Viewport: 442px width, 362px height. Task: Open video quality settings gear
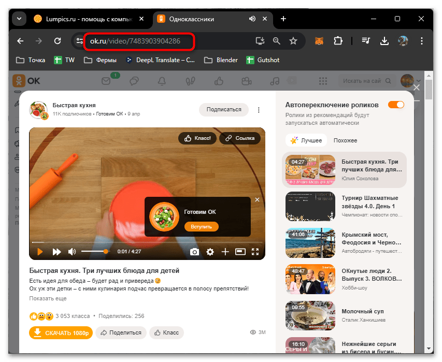point(210,252)
